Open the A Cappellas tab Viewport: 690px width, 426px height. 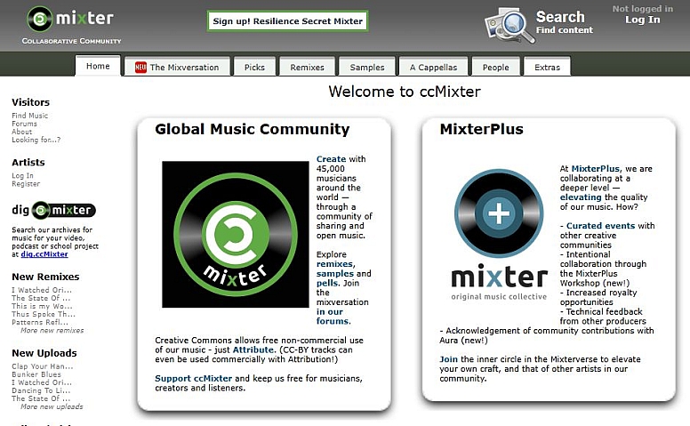click(x=433, y=67)
